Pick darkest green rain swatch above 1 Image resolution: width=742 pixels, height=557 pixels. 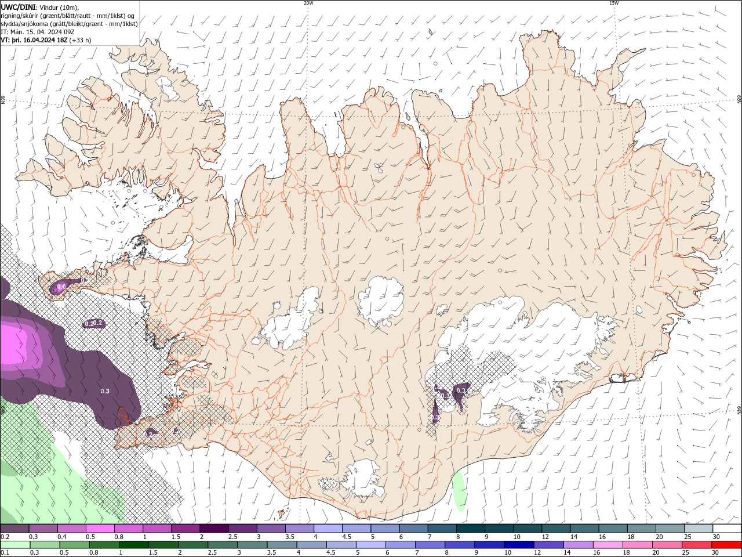pyautogui.click(x=133, y=545)
